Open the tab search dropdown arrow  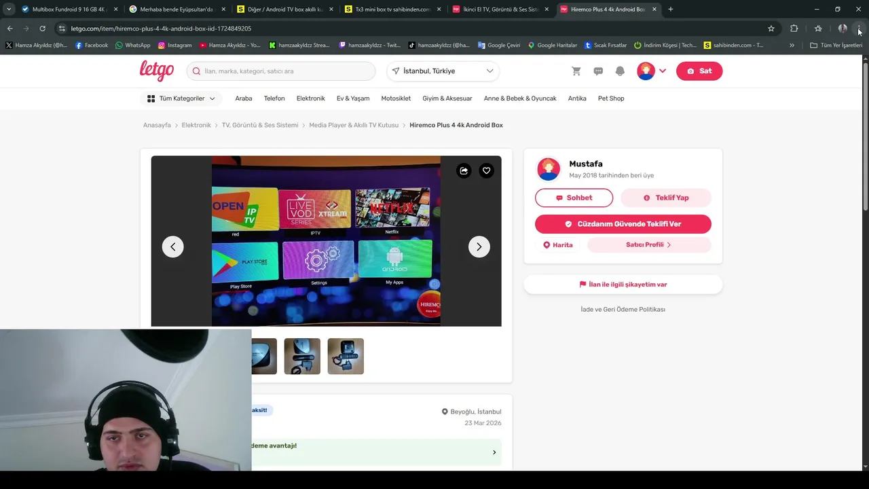8,10
